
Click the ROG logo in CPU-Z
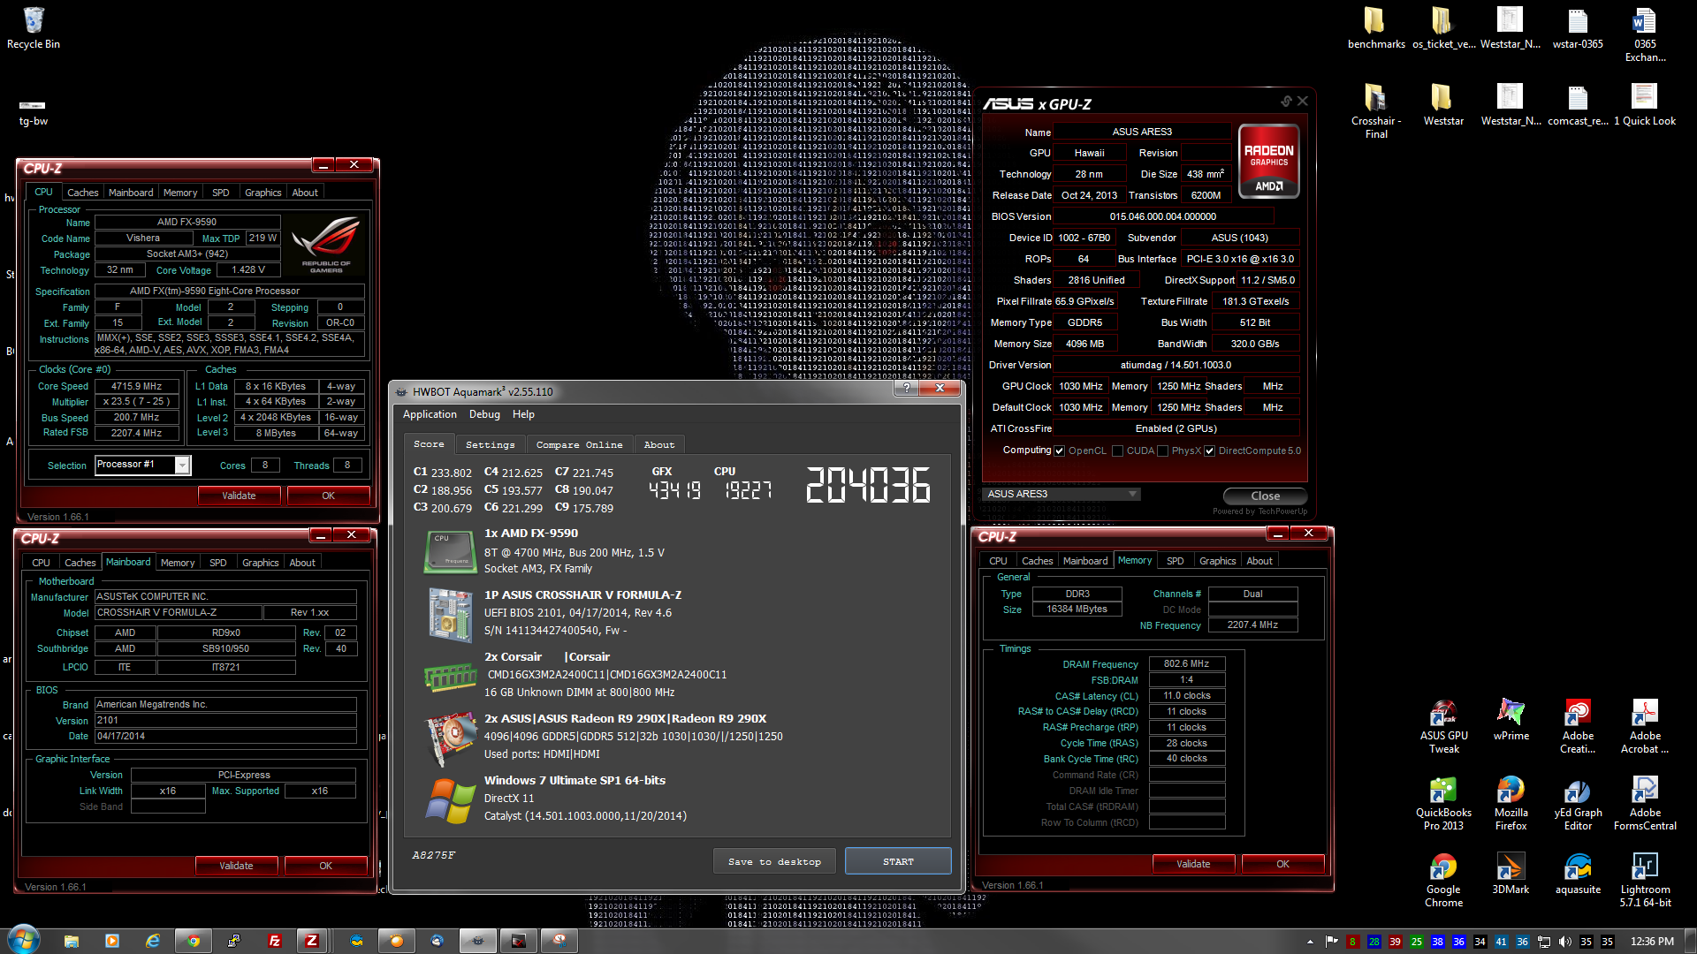(326, 244)
